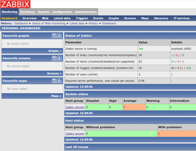Open the Overview submenu item
This screenshot has width=196, height=151.
pyautogui.click(x=29, y=18)
